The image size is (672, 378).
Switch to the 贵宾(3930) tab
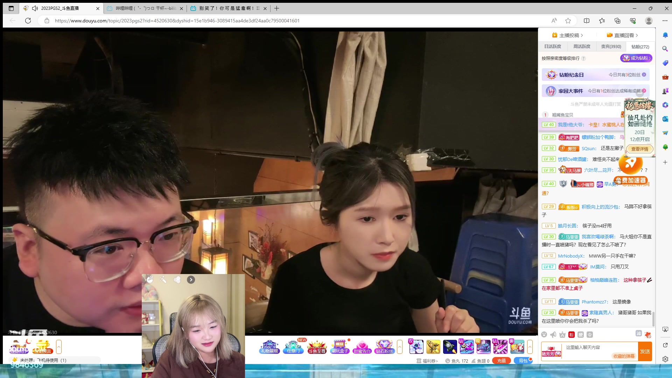click(x=611, y=47)
